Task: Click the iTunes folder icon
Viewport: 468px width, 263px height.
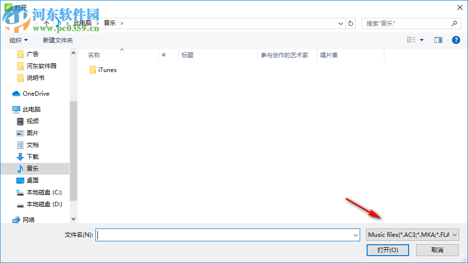Action: [x=93, y=70]
